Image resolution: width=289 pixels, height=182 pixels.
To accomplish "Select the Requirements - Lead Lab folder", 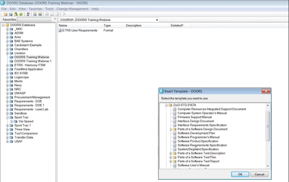I will click(x=31, y=109).
